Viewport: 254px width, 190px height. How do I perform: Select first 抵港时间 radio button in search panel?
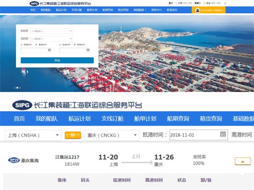point(22,44)
